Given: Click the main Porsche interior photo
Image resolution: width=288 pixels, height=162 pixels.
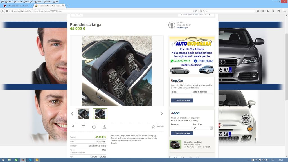Looking at the screenshot, I should [117, 71].
